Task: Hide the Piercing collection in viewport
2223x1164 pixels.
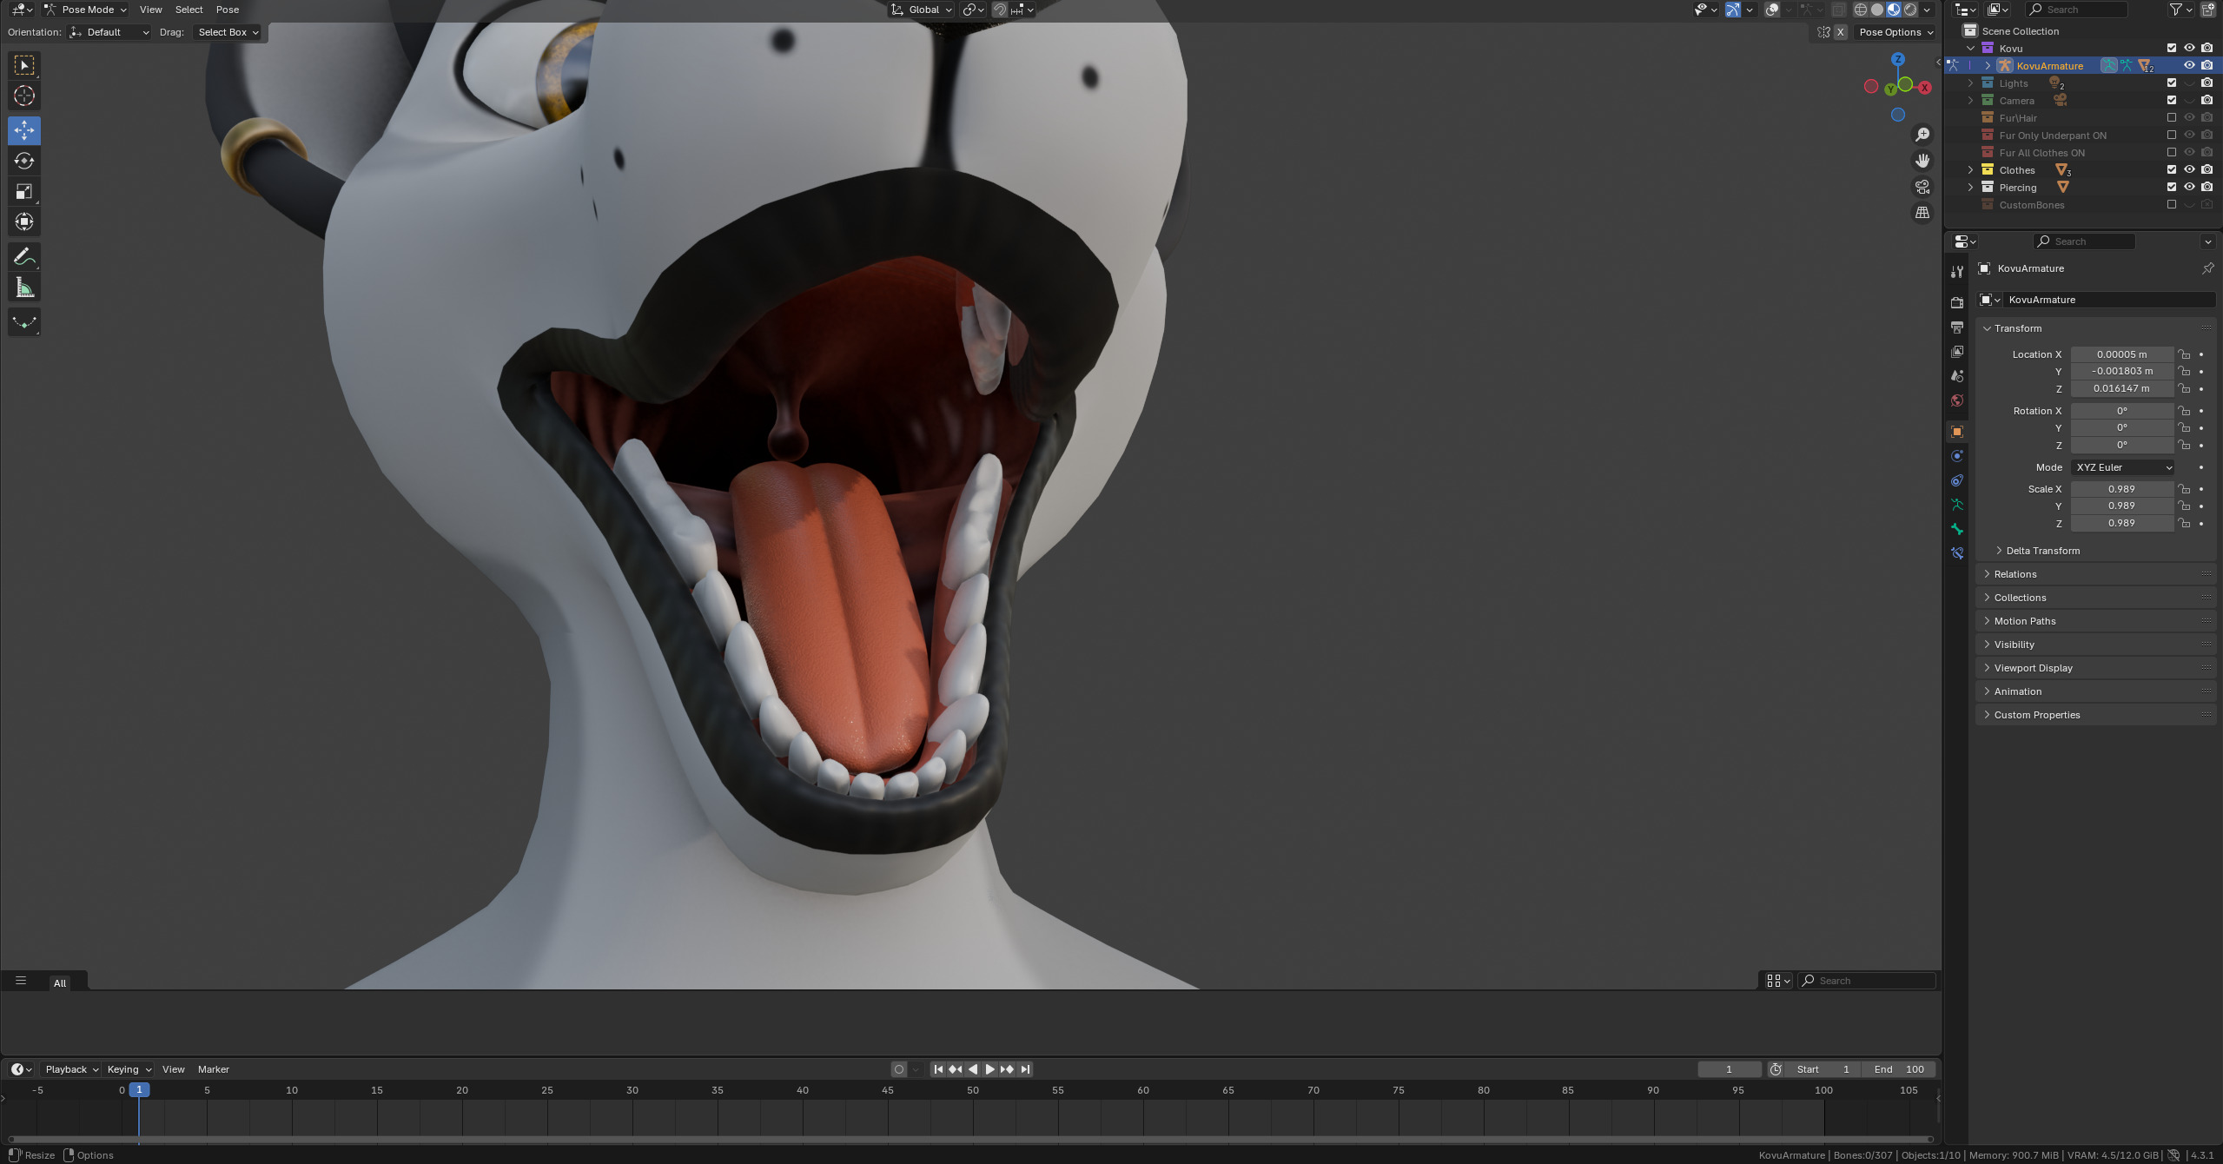Action: tap(2189, 187)
